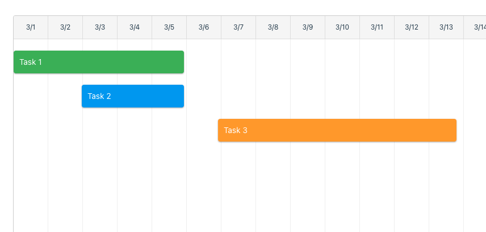This screenshot has height=232, width=486.
Task: Click the partially visible 3/14 header
Action: pos(475,27)
